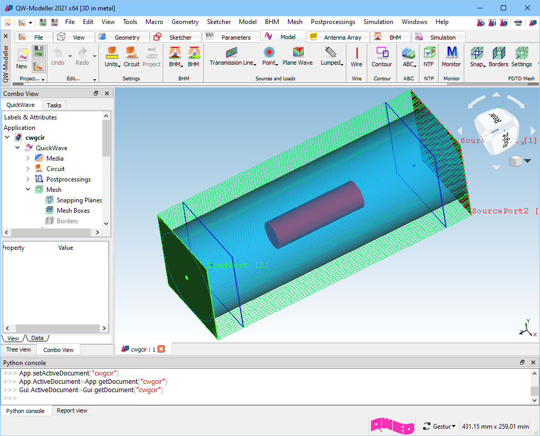Close the Python console panel

point(533,362)
